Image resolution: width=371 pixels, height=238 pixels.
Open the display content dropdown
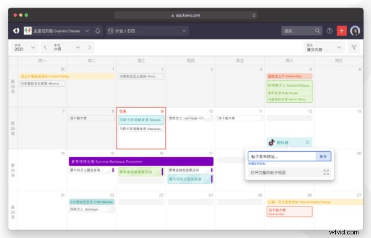pos(324,47)
